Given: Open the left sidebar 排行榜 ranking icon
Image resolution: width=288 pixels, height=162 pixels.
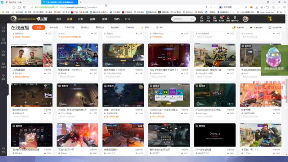Looking at the screenshot, I should [3, 41].
